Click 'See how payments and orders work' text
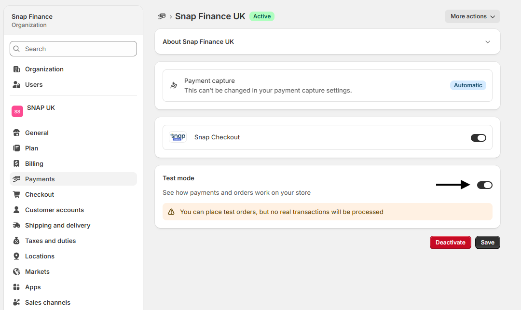 (x=236, y=192)
